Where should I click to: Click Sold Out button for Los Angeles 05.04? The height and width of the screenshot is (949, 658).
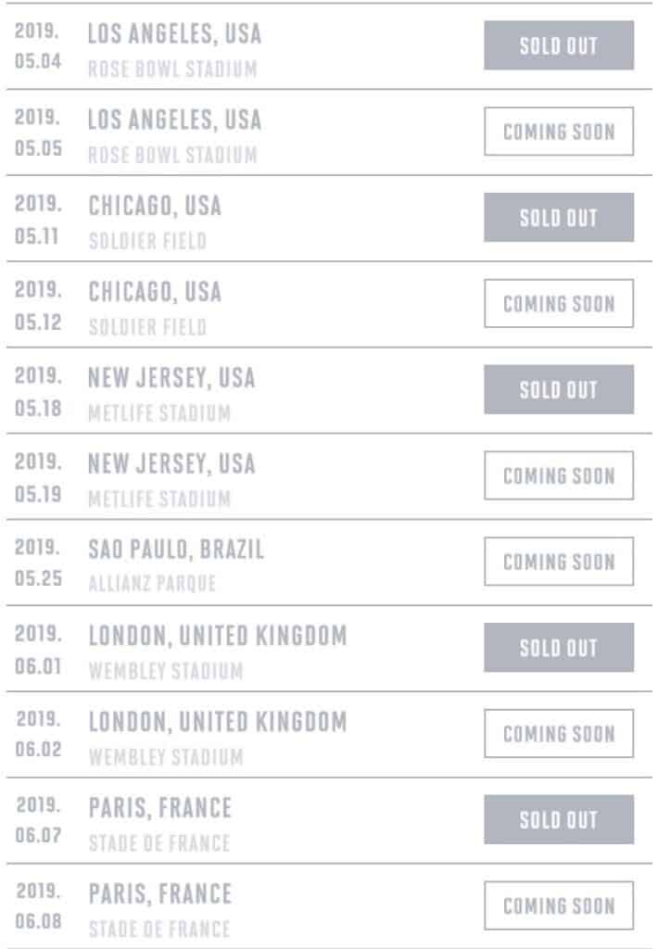pyautogui.click(x=558, y=45)
